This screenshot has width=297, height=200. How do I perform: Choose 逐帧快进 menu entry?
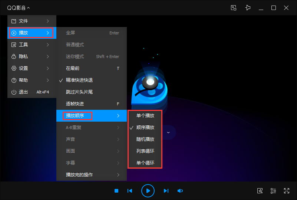(92, 104)
